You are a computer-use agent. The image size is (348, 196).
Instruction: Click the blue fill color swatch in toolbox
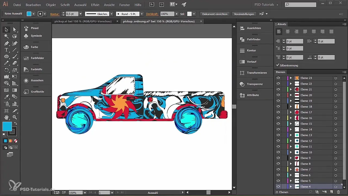(x=7, y=126)
